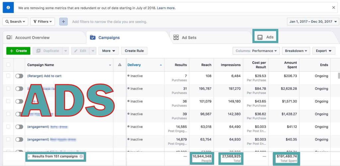340x166 pixels.
Task: Click the warning triangle column icon
Action: pyautogui.click(x=120, y=65)
